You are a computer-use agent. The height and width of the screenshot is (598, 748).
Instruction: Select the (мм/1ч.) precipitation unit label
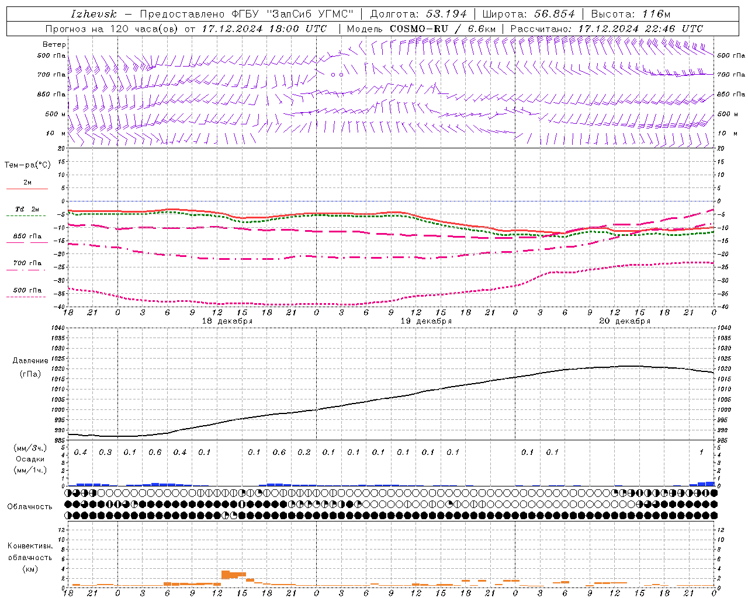tap(30, 470)
